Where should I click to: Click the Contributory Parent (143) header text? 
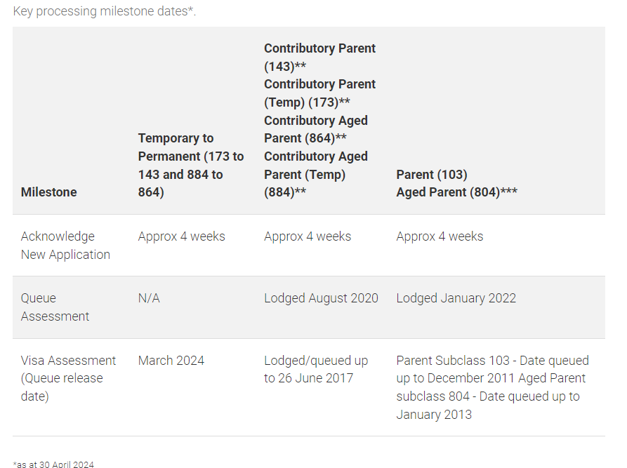[319, 57]
